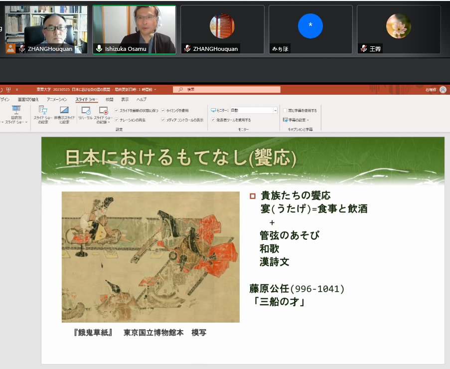This screenshot has height=369, width=450.
Task: Open the 校閲 ribbon tab
Action: point(109,100)
